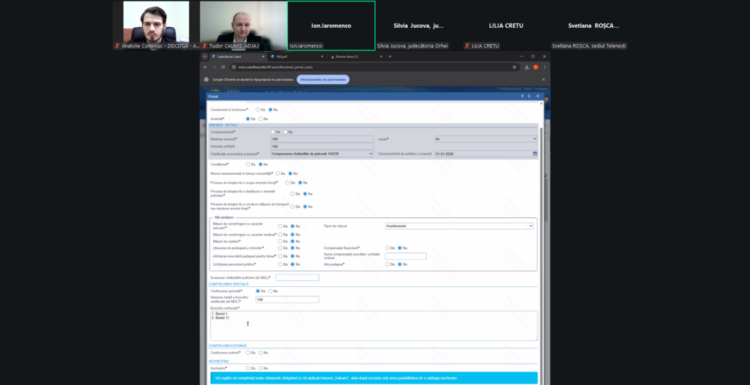Image resolution: width=750 pixels, height=385 pixels.
Task: Click Anatolie Colțeniuc's video thumbnail
Action: [x=155, y=22]
